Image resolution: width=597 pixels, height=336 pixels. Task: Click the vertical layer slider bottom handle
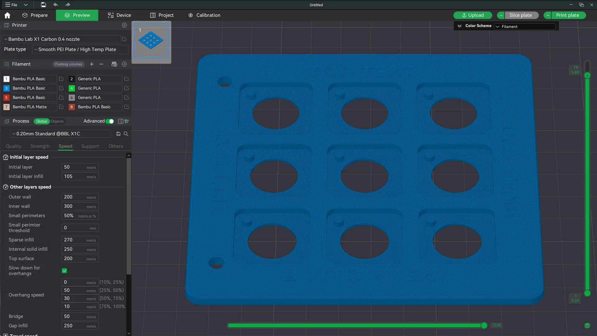pyautogui.click(x=587, y=293)
